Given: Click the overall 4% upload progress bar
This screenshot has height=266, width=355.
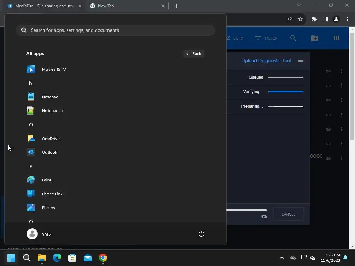Looking at the screenshot, I should [247, 210].
